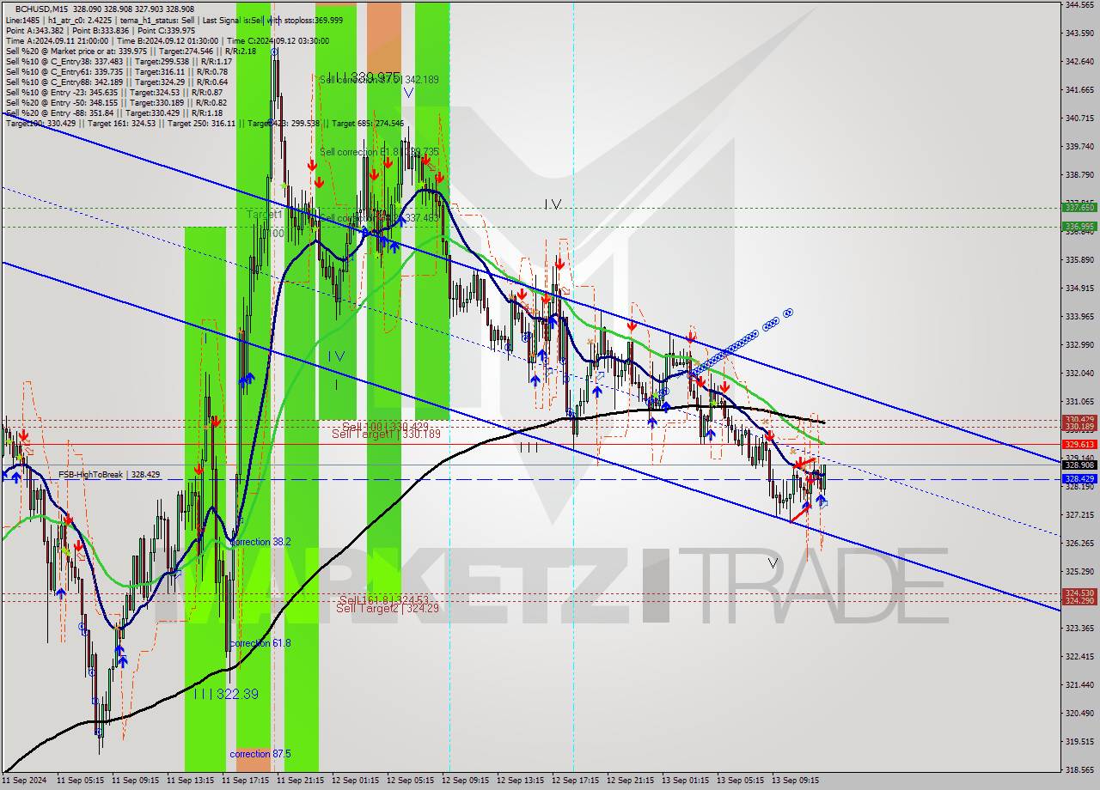The image size is (1100, 790).
Task: Select the Sell %20 @ Market price line
Action: click(x=131, y=51)
